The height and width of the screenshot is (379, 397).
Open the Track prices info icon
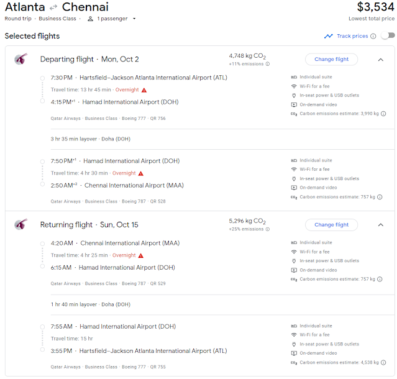pos(373,36)
